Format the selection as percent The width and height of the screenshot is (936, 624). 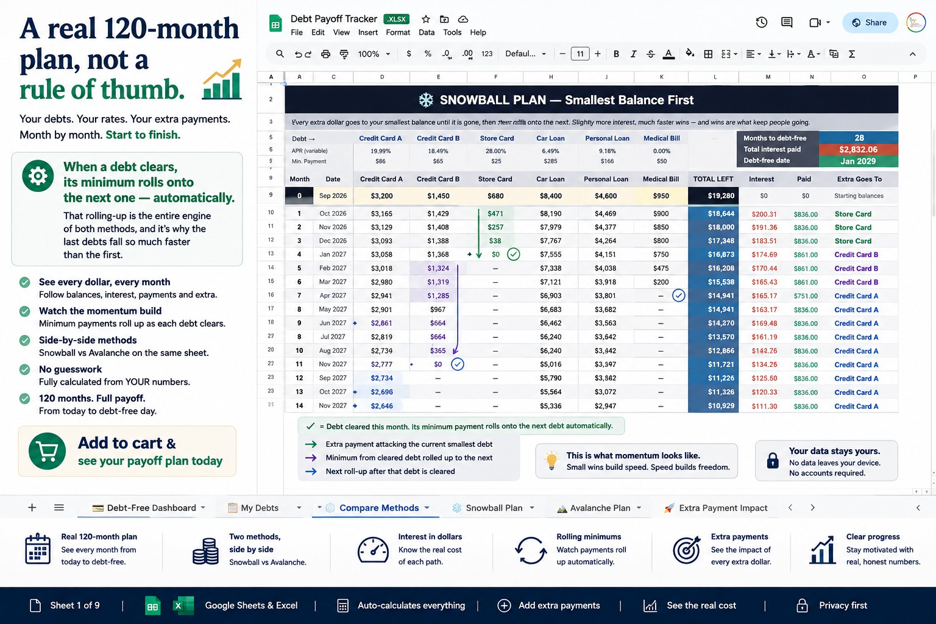click(x=428, y=54)
